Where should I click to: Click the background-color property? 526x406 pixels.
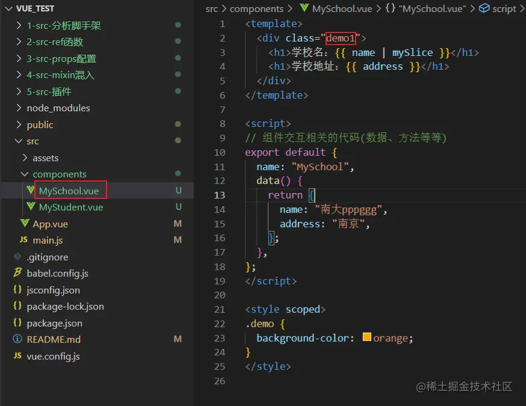tap(303, 338)
